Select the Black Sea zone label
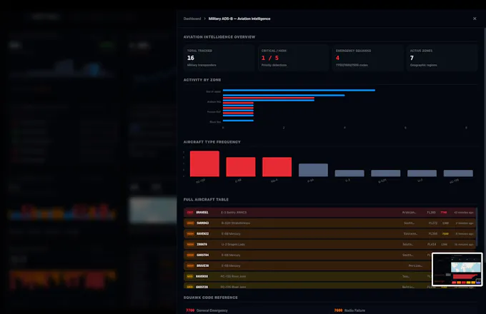The image size is (486, 314). [x=215, y=122]
